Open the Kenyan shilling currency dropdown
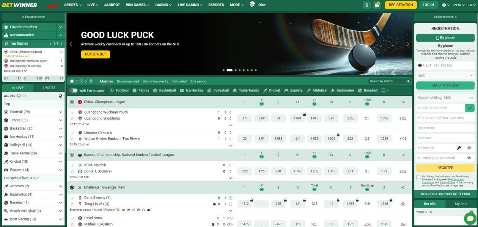 445,98
